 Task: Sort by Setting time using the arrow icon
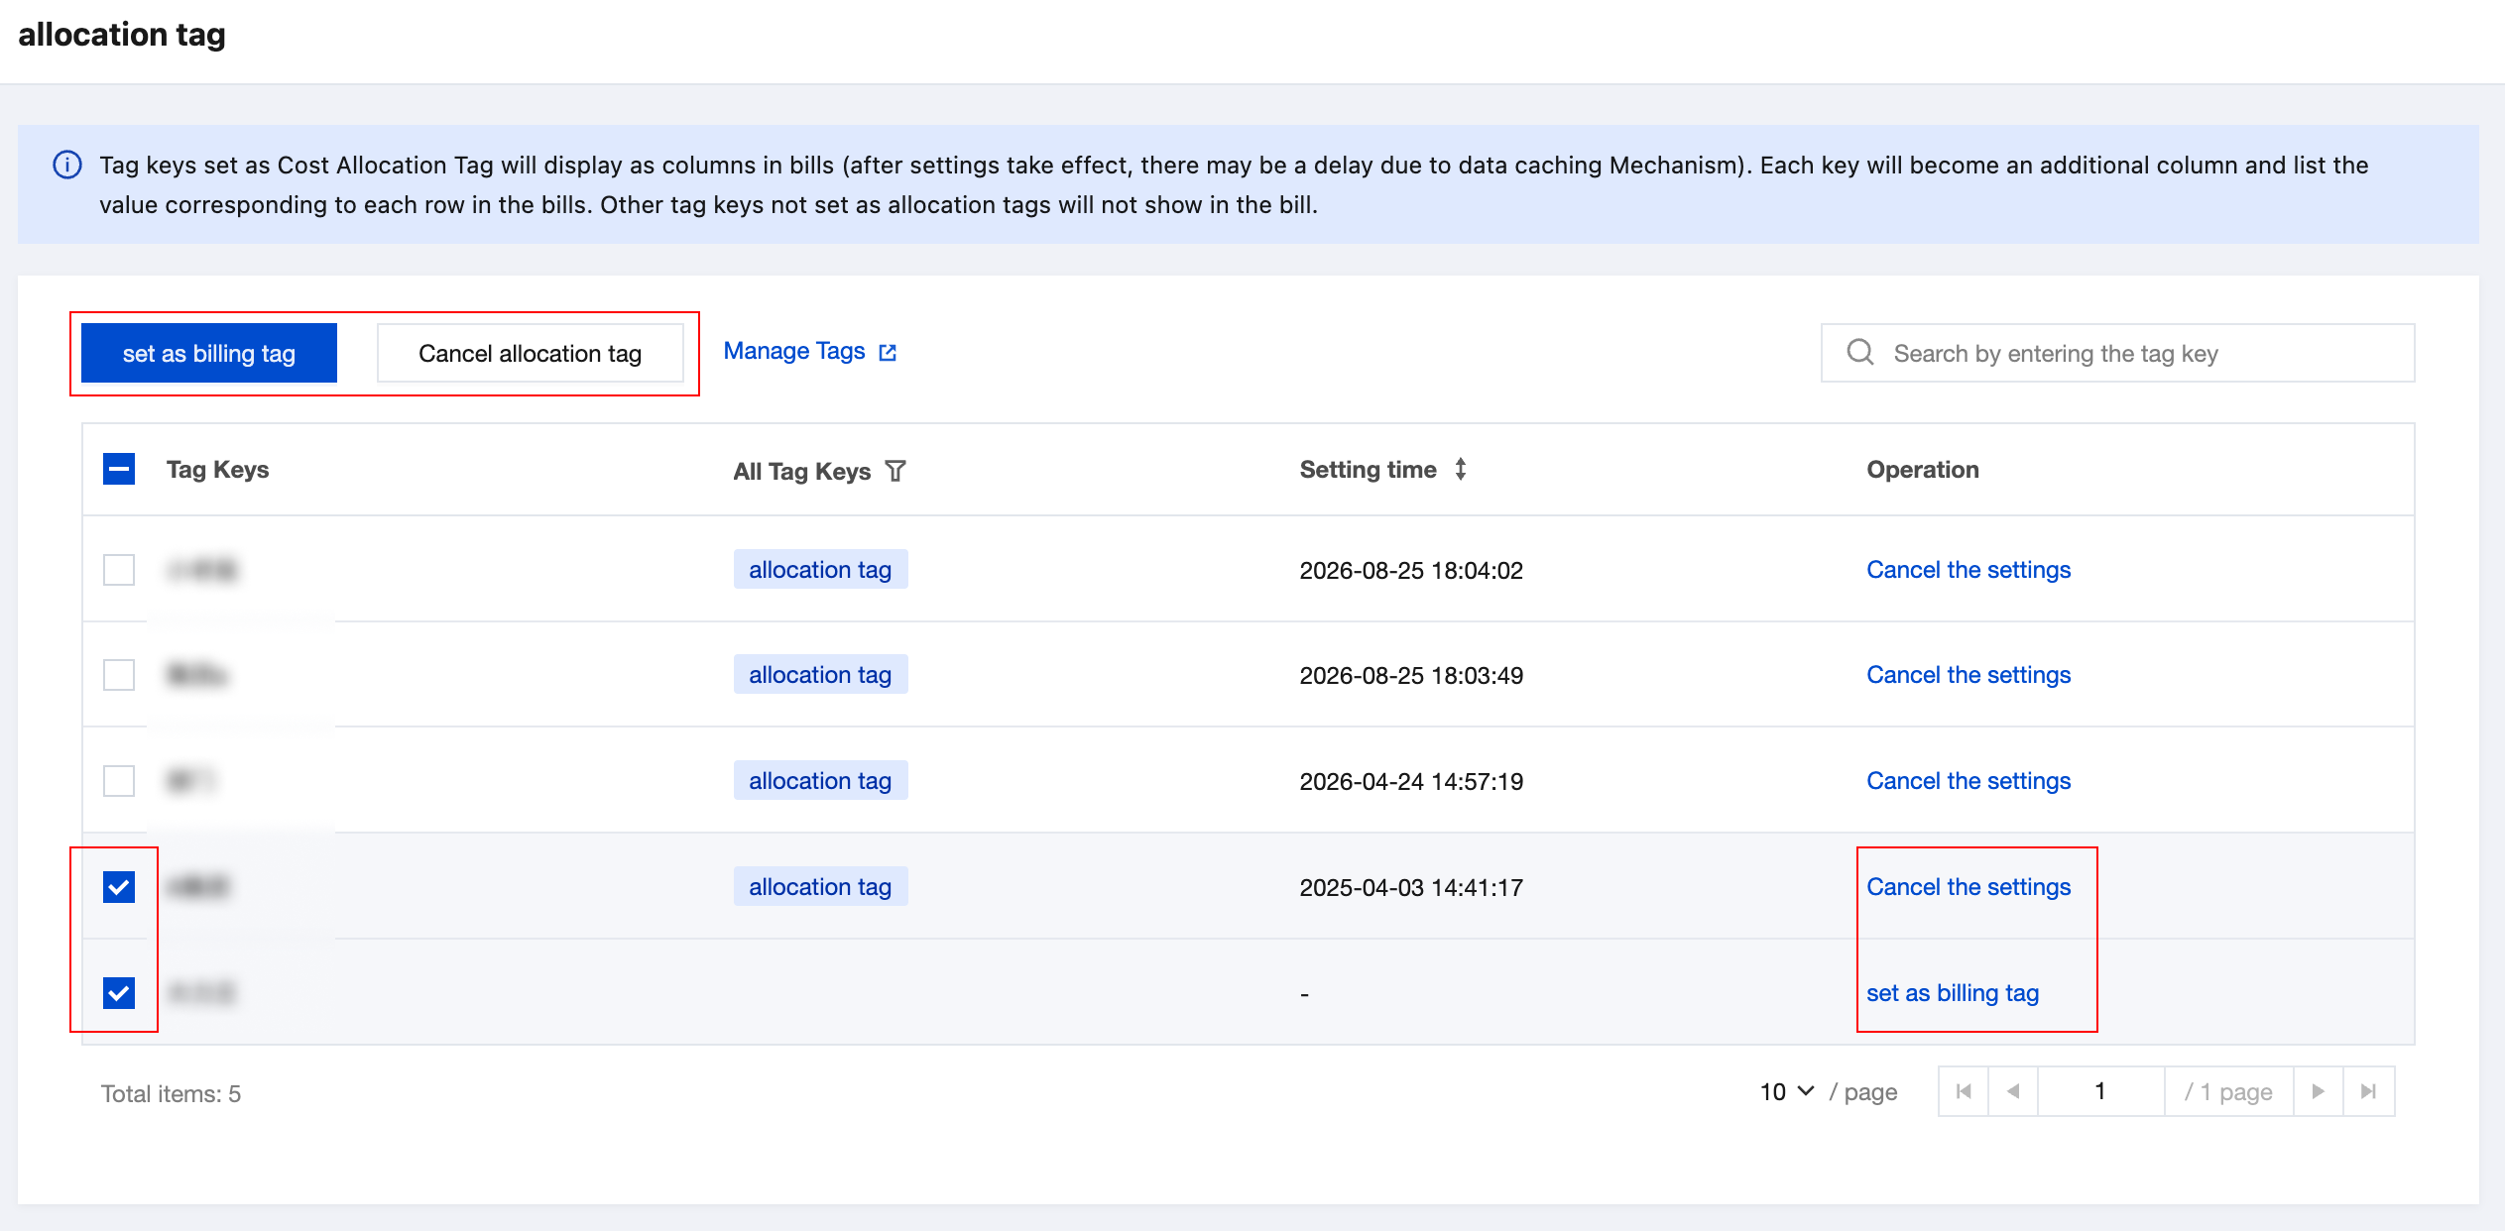1461,469
